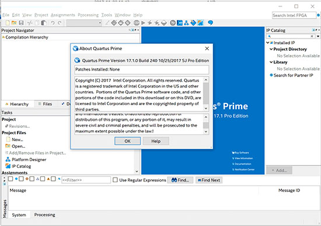Open the Assignments menu
The width and height of the screenshot is (321, 226).
click(63, 15)
